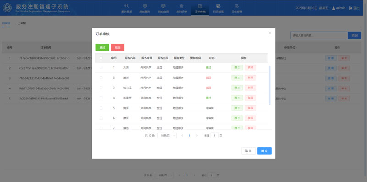
Task: Focus the background go-to-page input
Action: [x=211, y=175]
